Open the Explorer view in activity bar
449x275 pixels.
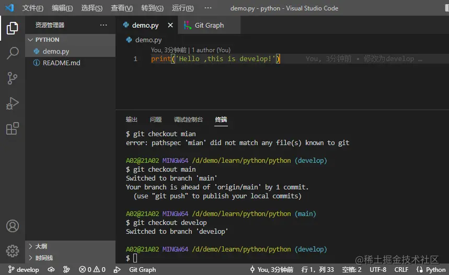coord(13,28)
